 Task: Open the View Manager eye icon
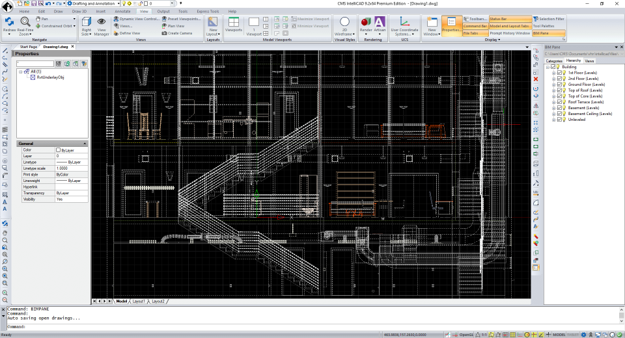pos(102,22)
